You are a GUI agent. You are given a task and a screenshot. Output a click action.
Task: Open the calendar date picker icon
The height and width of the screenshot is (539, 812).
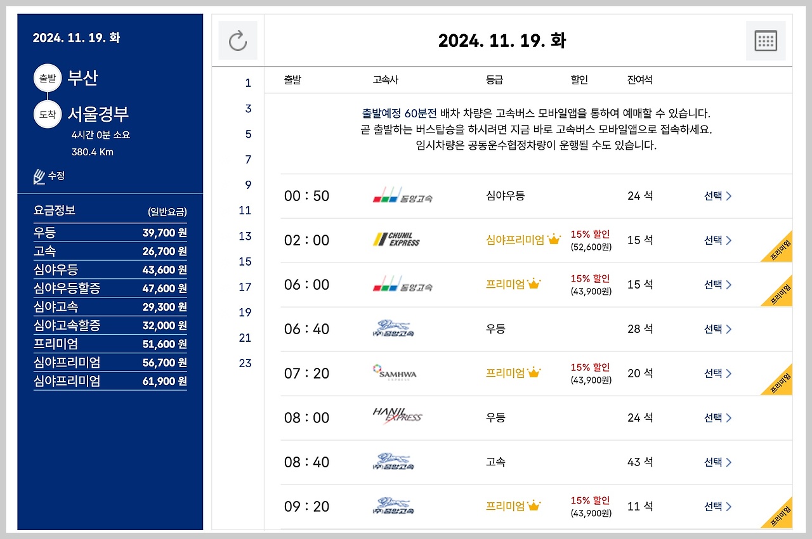click(766, 40)
